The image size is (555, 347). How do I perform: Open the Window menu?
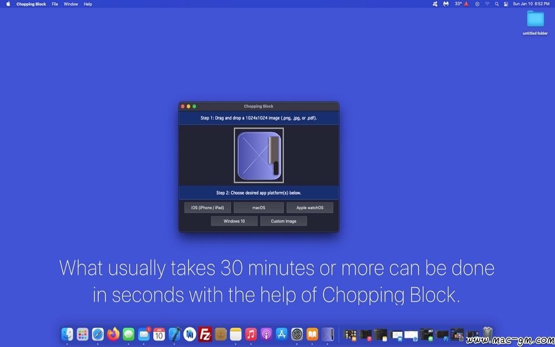(x=71, y=4)
